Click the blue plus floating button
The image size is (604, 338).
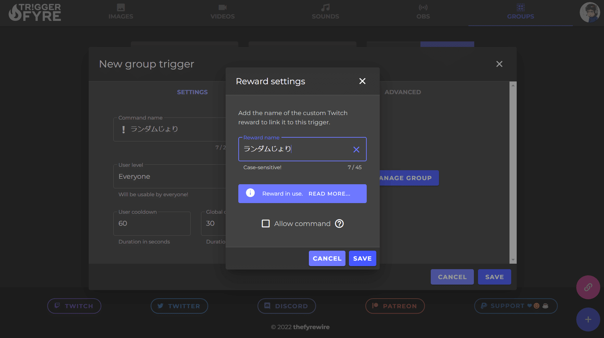coord(588,320)
